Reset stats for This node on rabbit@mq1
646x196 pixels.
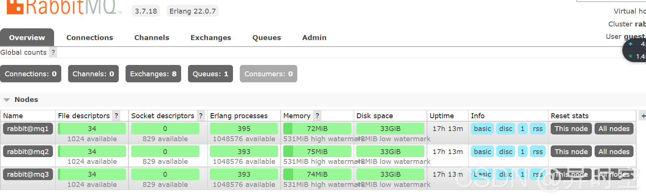[571, 129]
